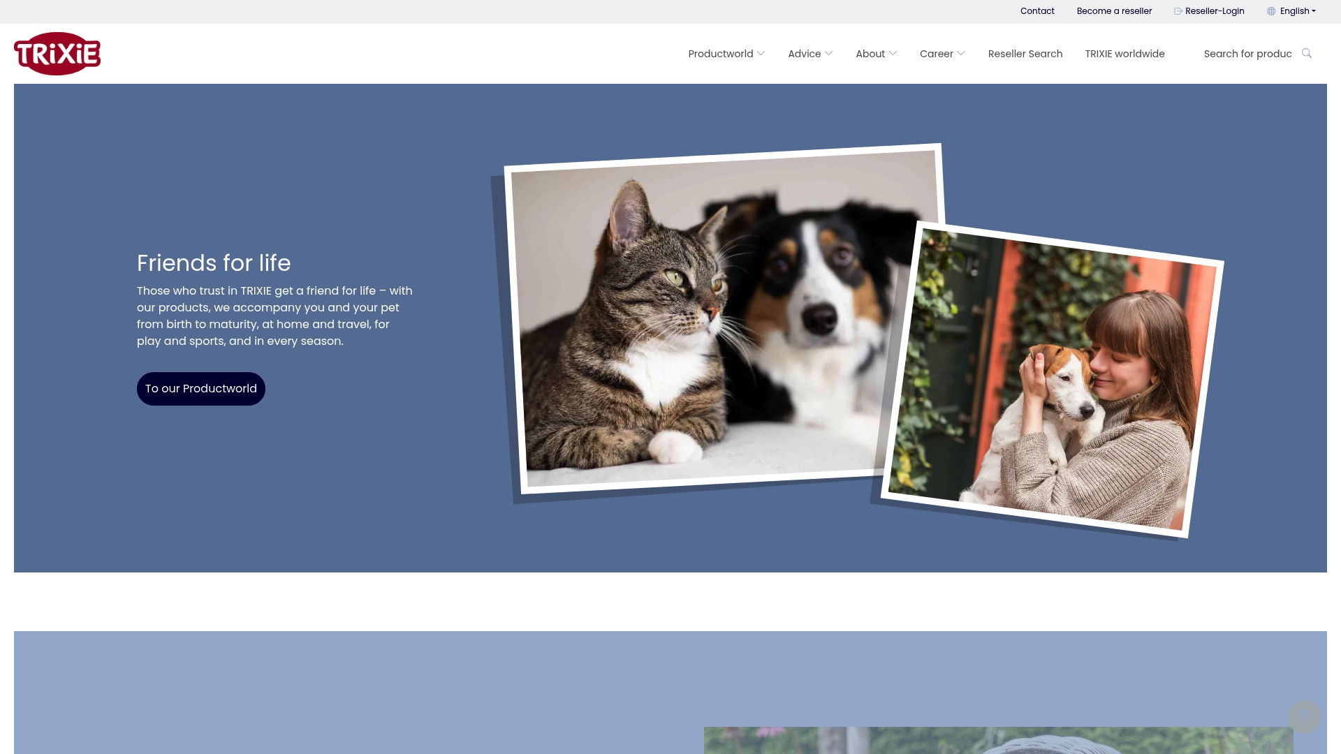Select TRIXIE worldwide in the navigation
The image size is (1341, 754).
pyautogui.click(x=1124, y=53)
